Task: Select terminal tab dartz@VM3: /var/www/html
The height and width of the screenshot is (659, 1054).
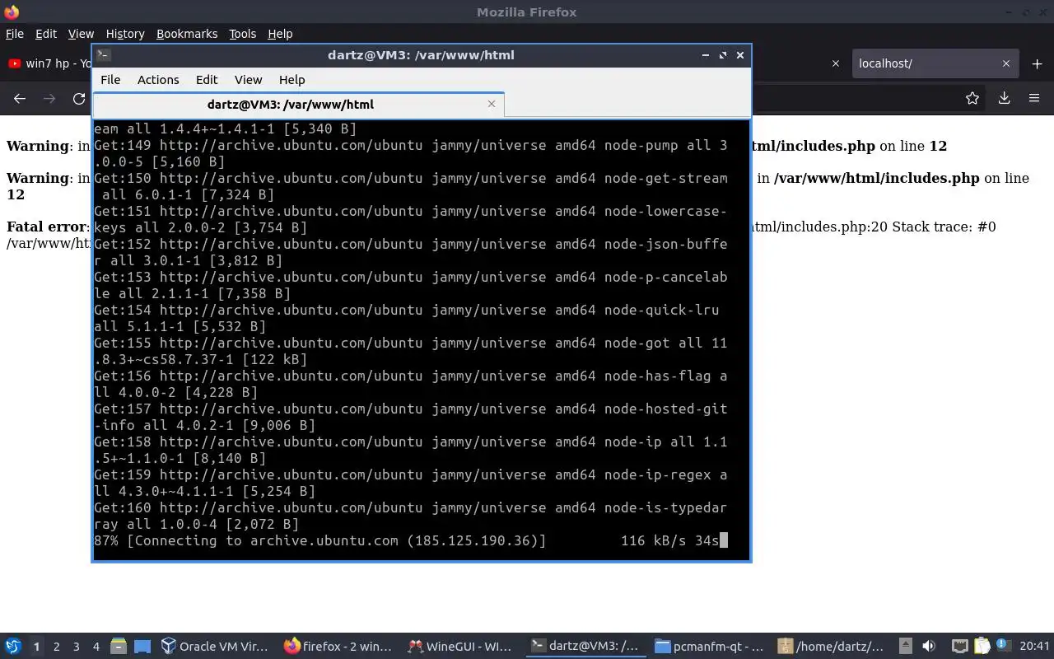Action: 291,105
